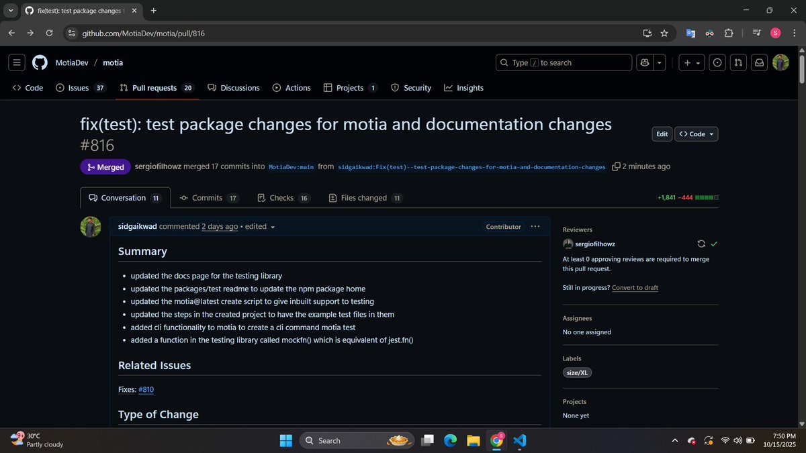
Task: Reload the page with the refresh icon
Action: pos(49,33)
